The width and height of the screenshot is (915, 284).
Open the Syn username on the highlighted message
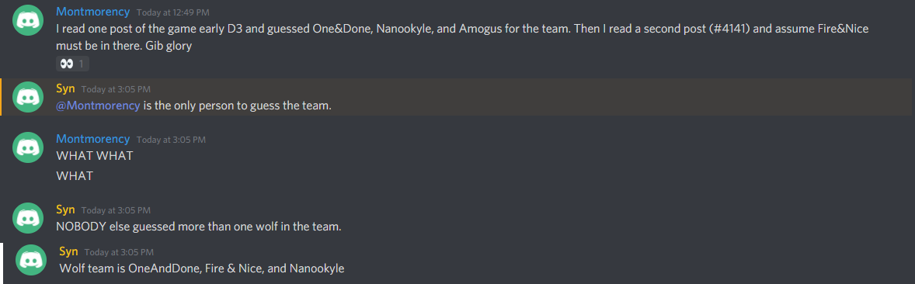65,88
